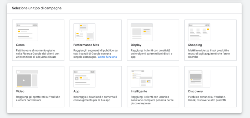Select the Performance Max campaign illustration

[84, 32]
